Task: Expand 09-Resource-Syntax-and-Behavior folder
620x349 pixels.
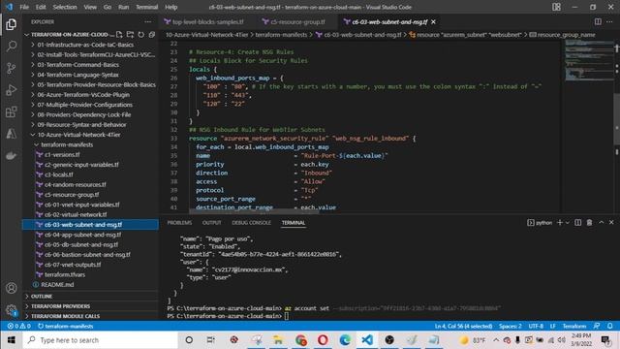Action: [81, 125]
